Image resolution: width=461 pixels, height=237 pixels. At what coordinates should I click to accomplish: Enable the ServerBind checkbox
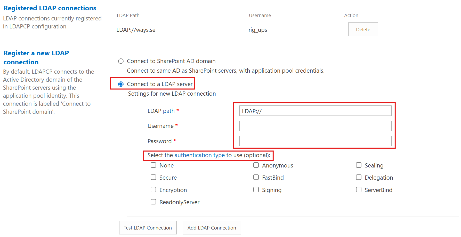point(359,190)
